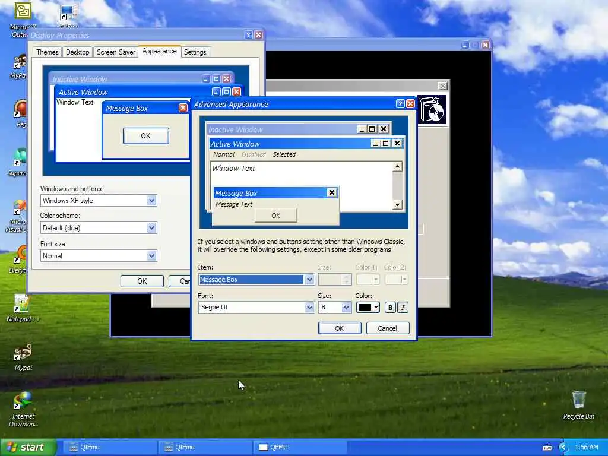Open the Color scheme dropdown
Screen dimensions: 608x456
pyautogui.click(x=151, y=227)
